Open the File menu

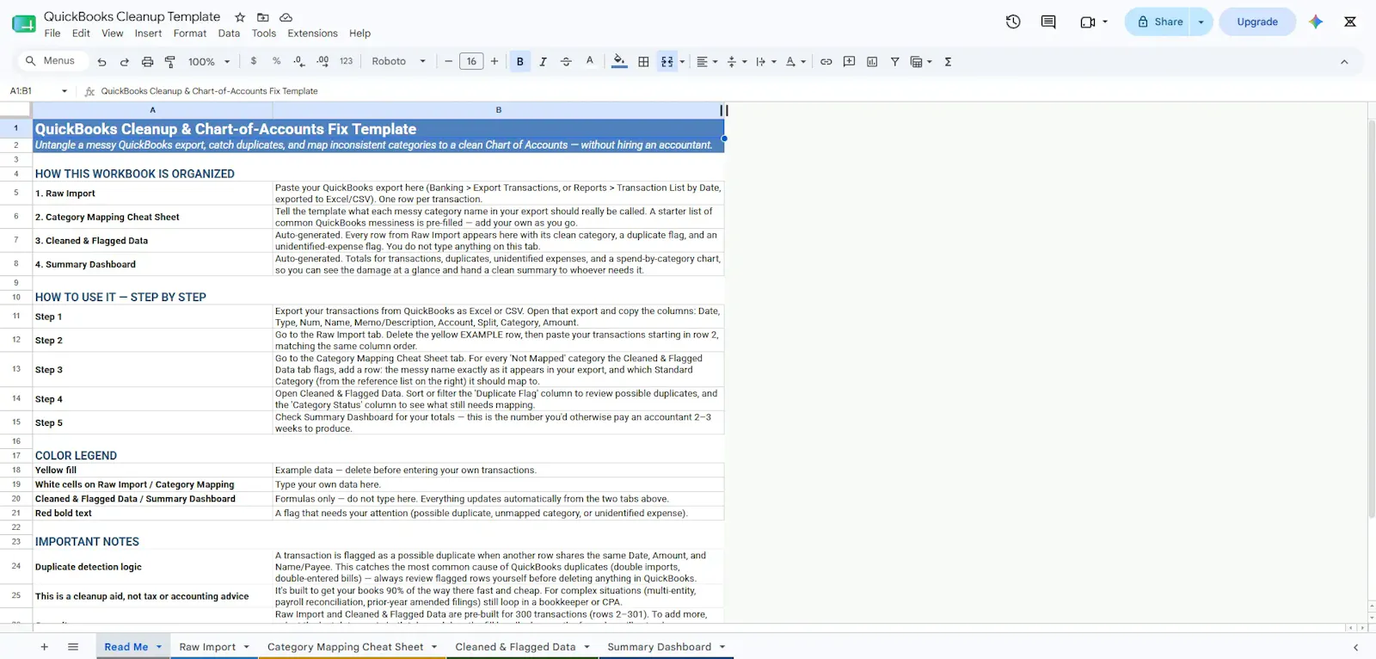point(52,34)
